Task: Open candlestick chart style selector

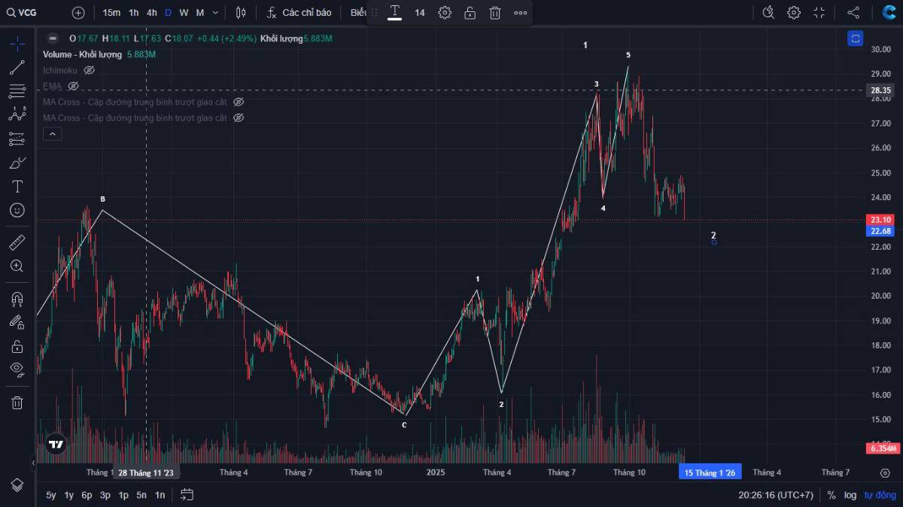Action: tap(241, 13)
